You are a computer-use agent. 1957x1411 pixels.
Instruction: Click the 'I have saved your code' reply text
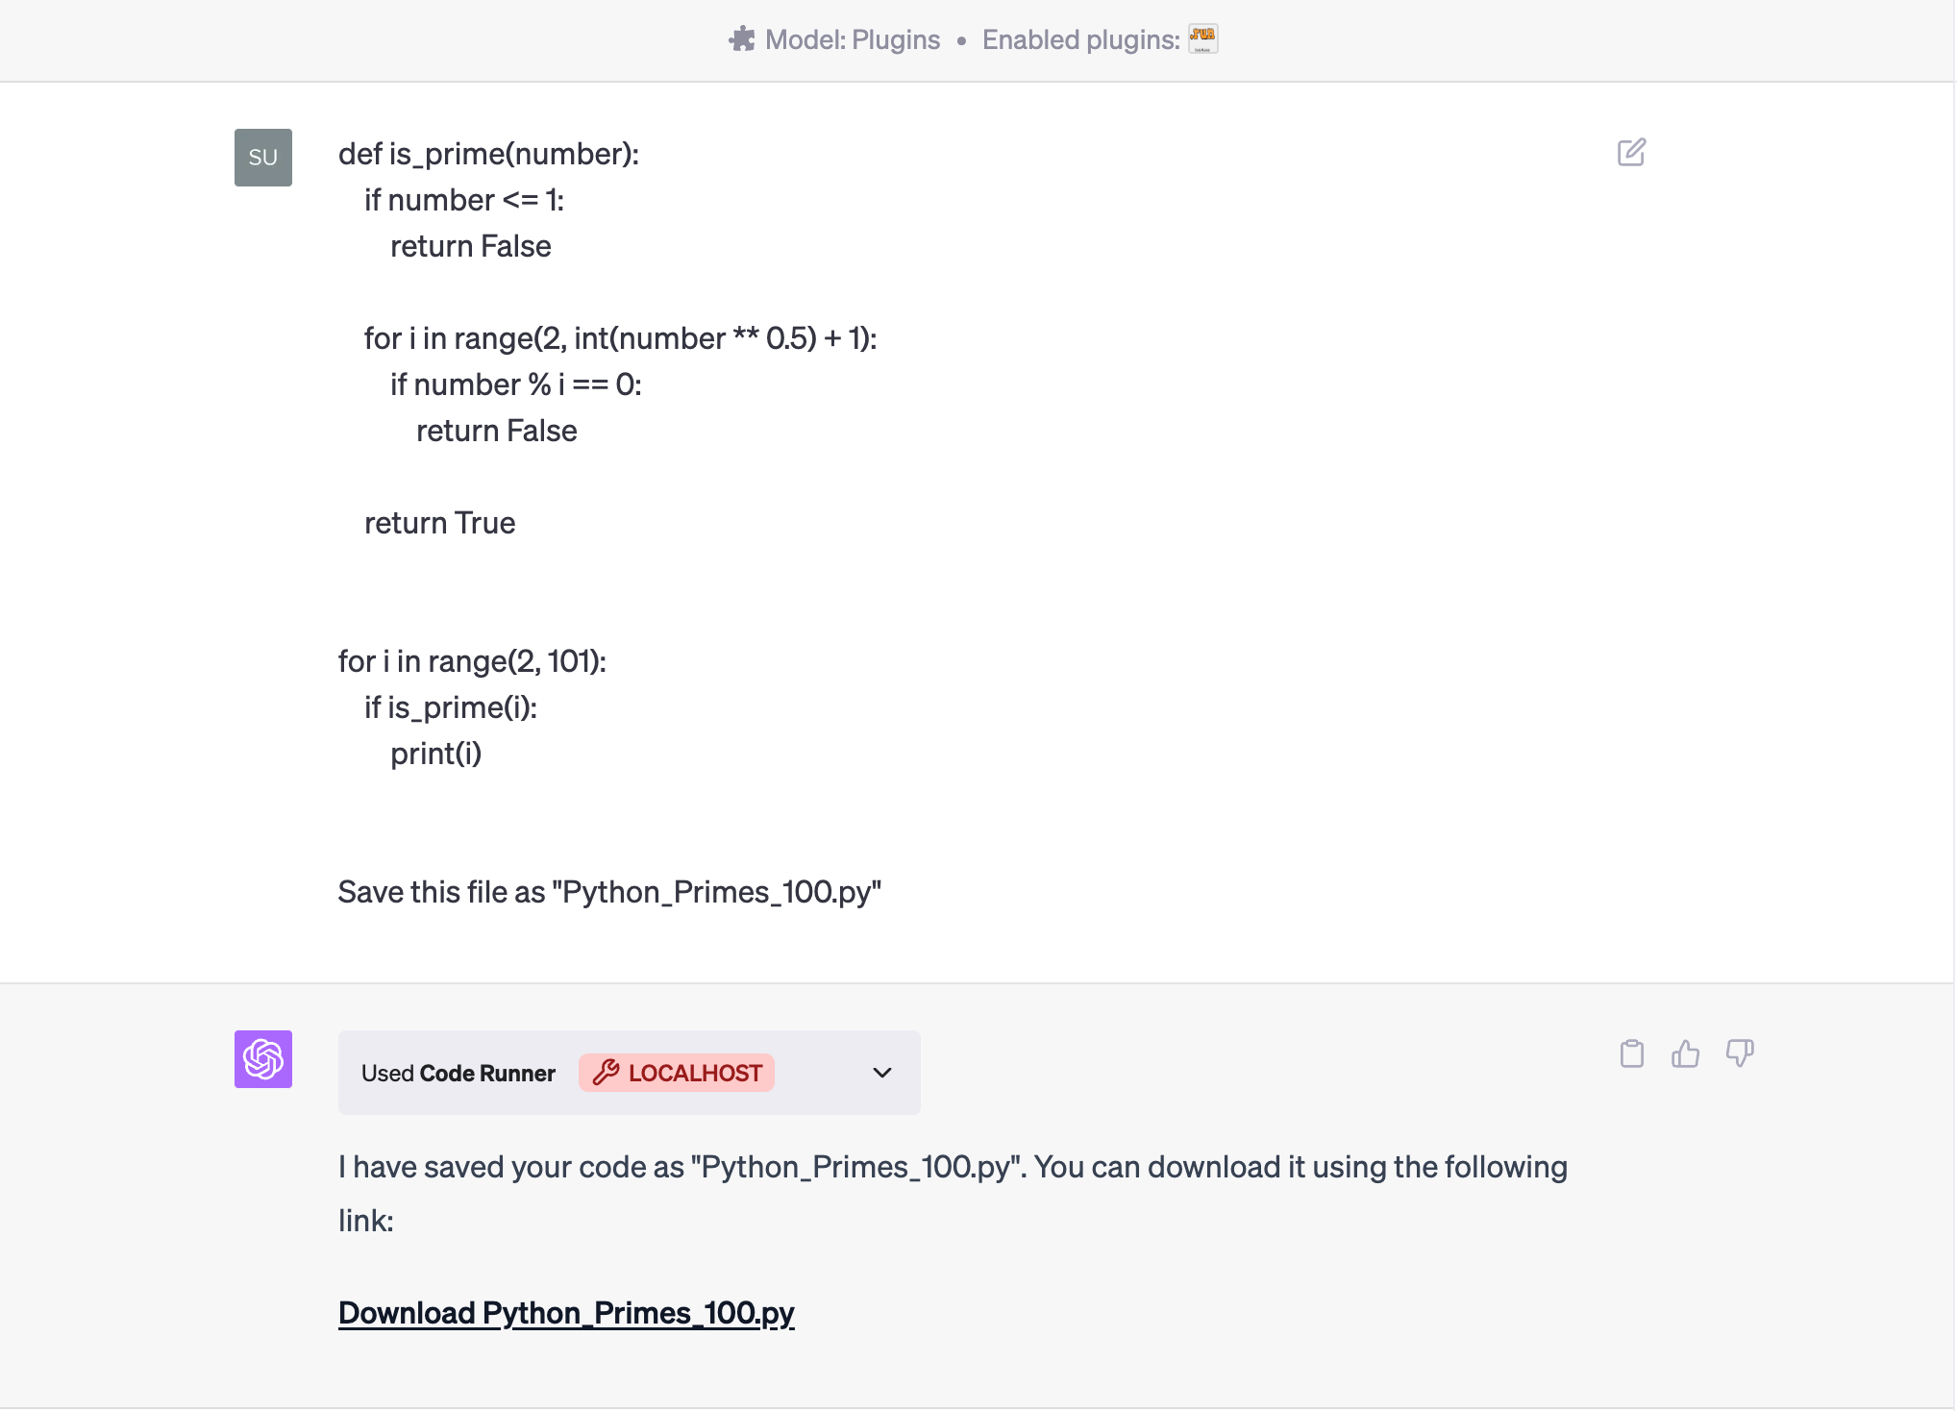(952, 1167)
